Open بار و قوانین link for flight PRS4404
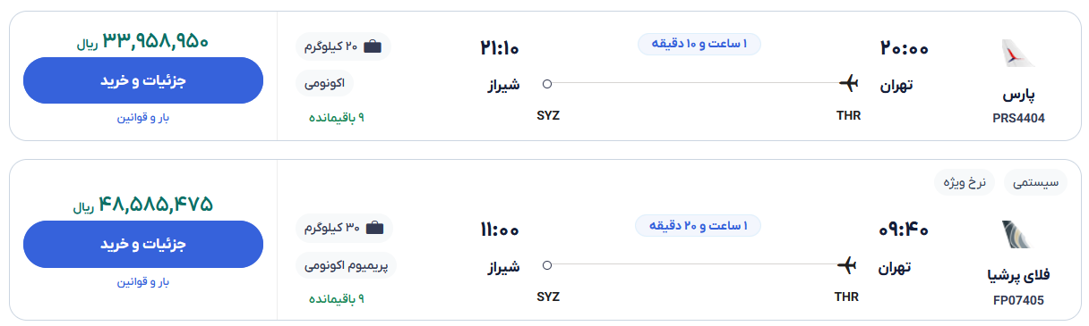 (143, 118)
